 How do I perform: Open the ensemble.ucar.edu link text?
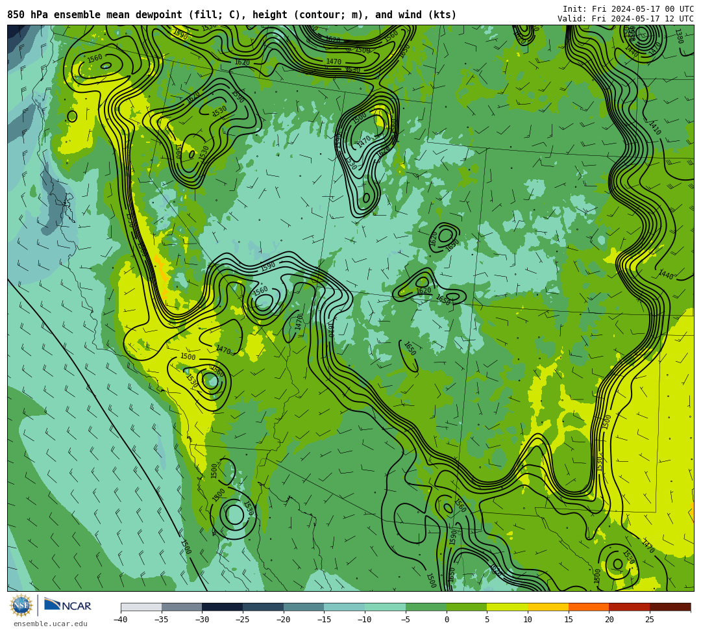[51, 624]
